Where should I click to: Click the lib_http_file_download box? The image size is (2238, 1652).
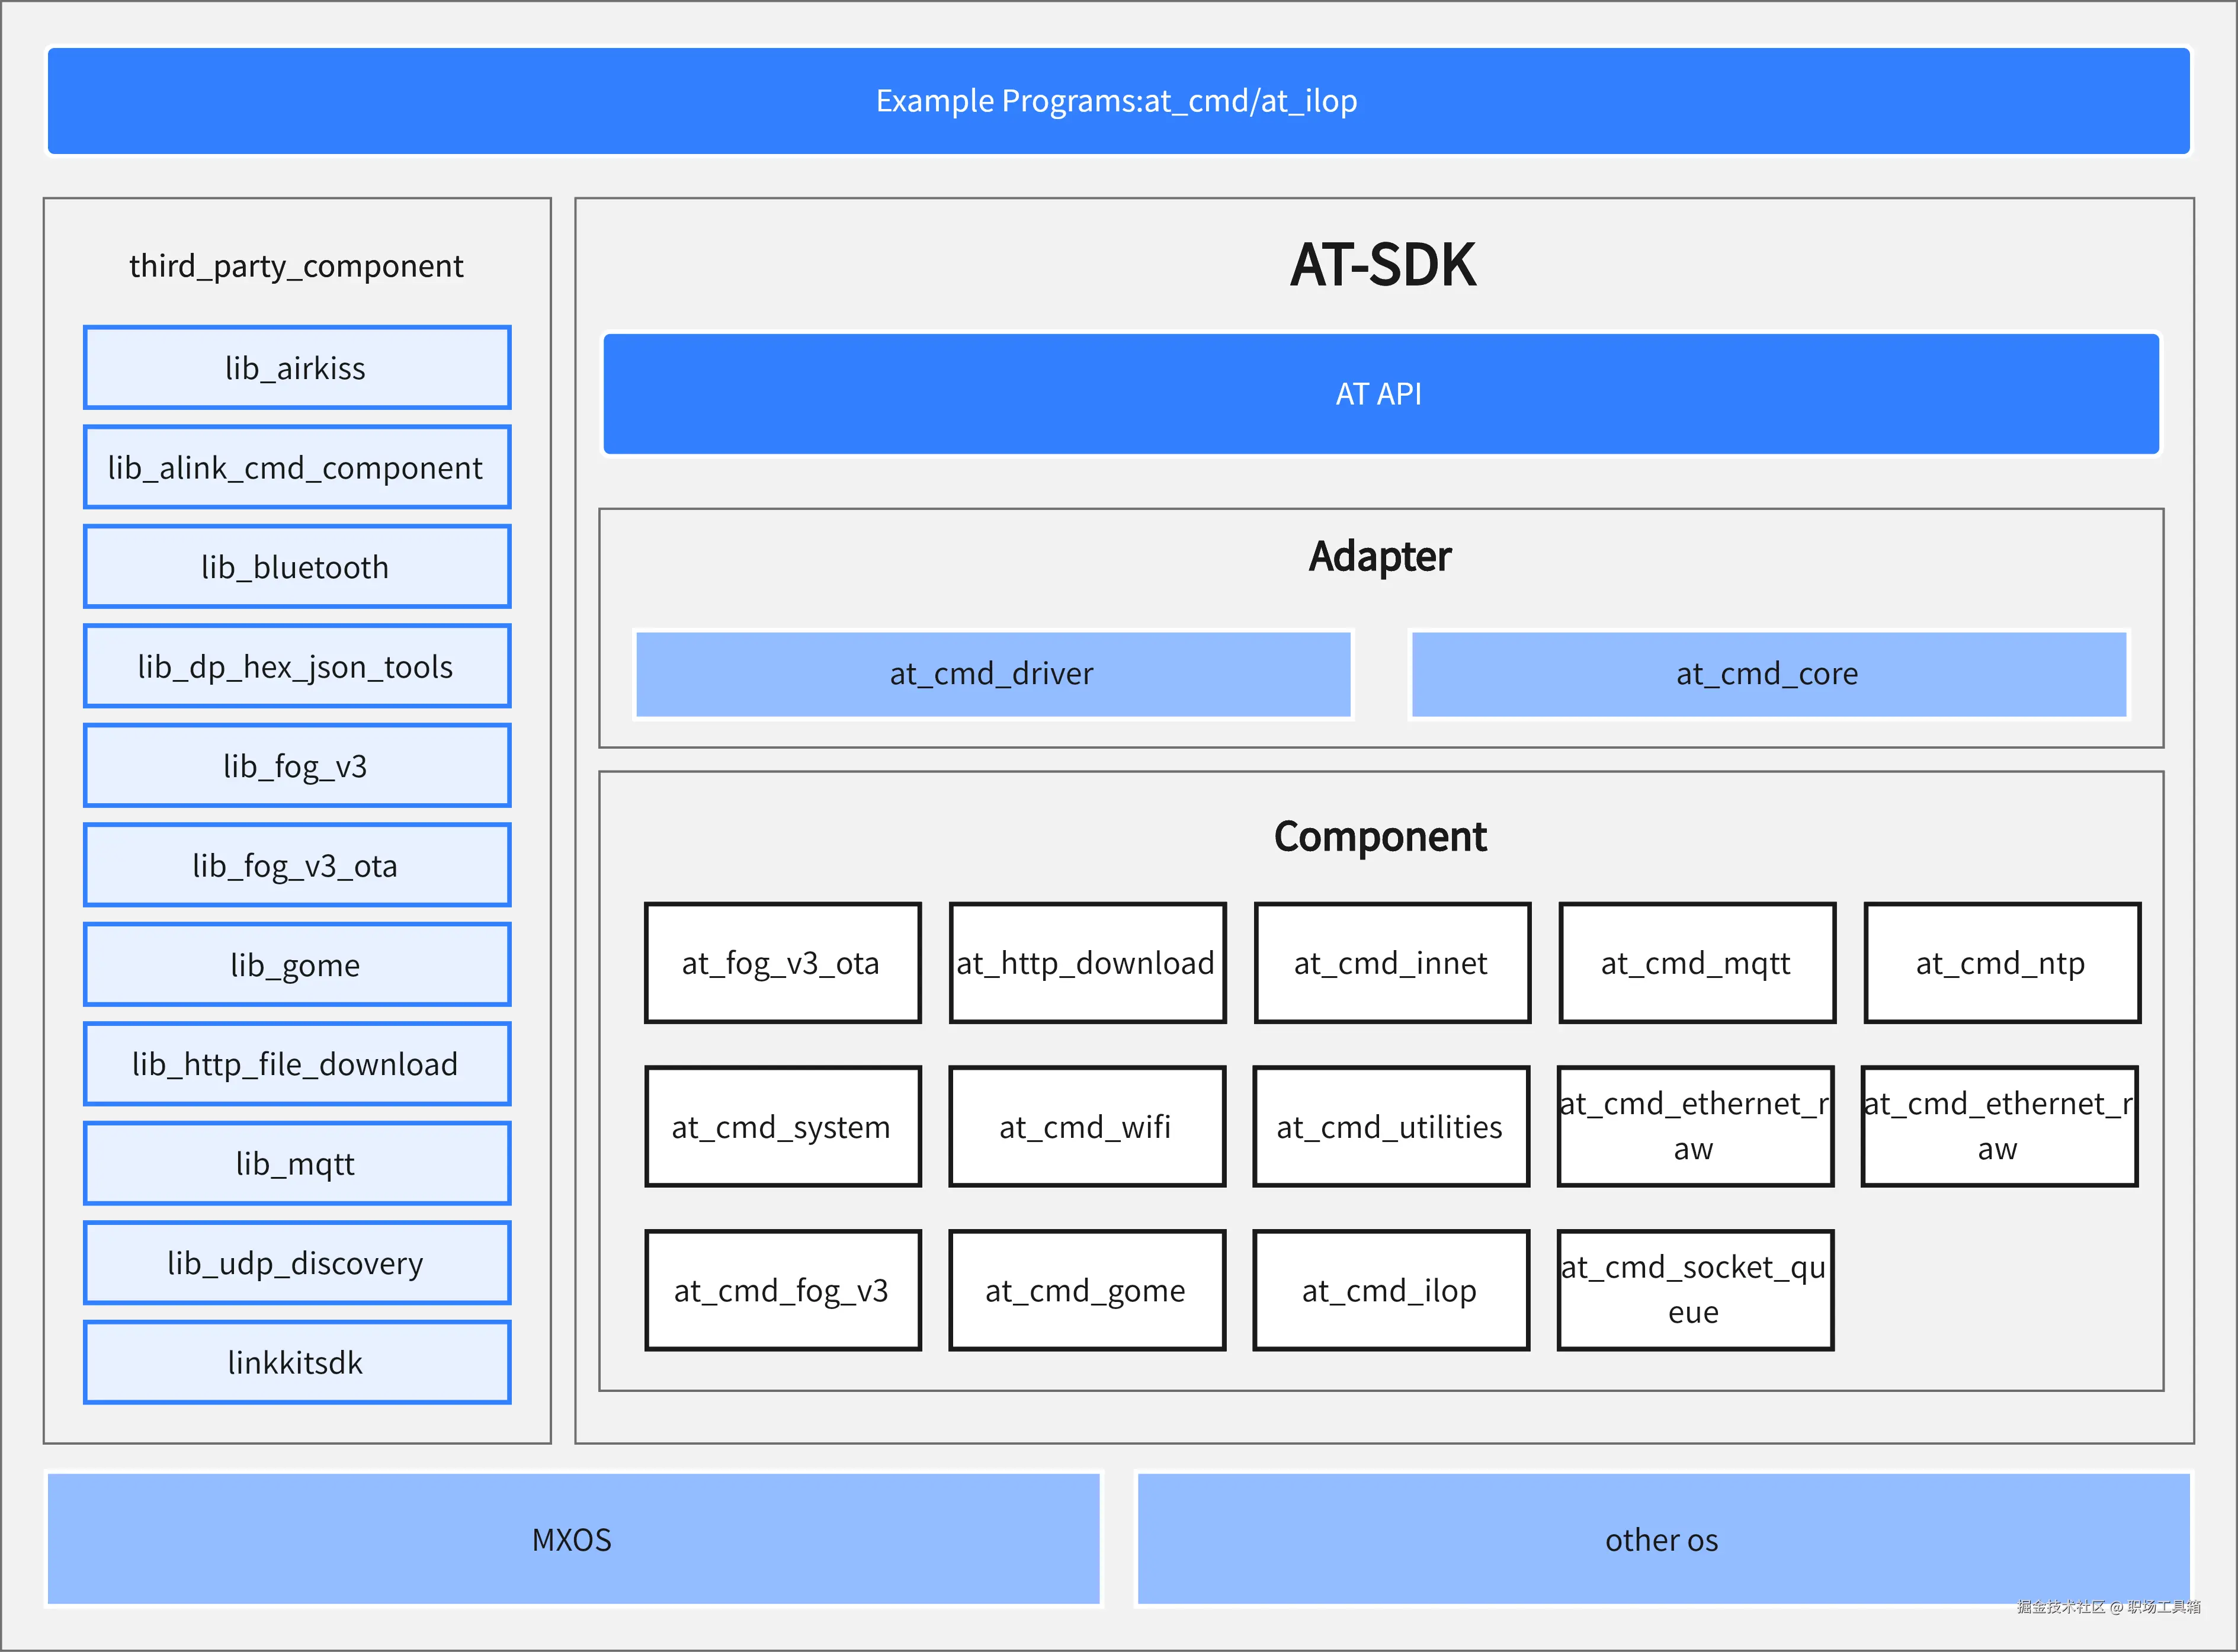pyautogui.click(x=297, y=1063)
